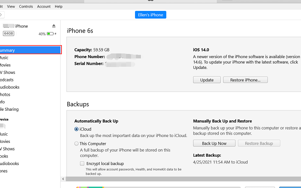The width and height of the screenshot is (301, 188).
Task: Eject the iPhone using the eject icon
Action: click(x=54, y=26)
